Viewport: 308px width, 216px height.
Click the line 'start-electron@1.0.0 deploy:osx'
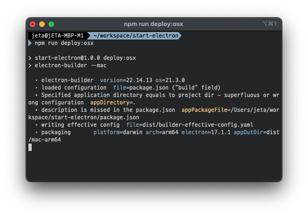(85, 58)
